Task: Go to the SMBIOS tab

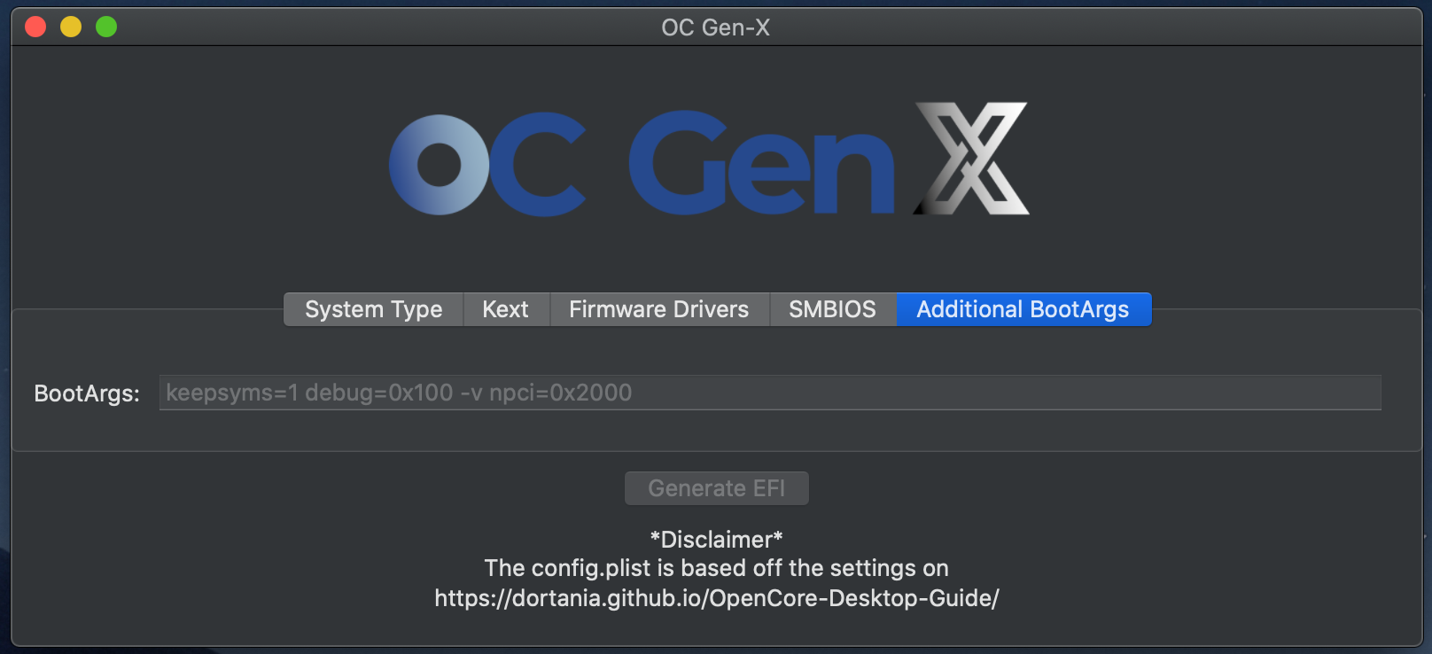Action: [x=833, y=309]
